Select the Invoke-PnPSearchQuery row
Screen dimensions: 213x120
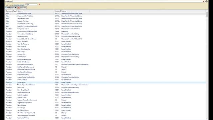point(106,24)
